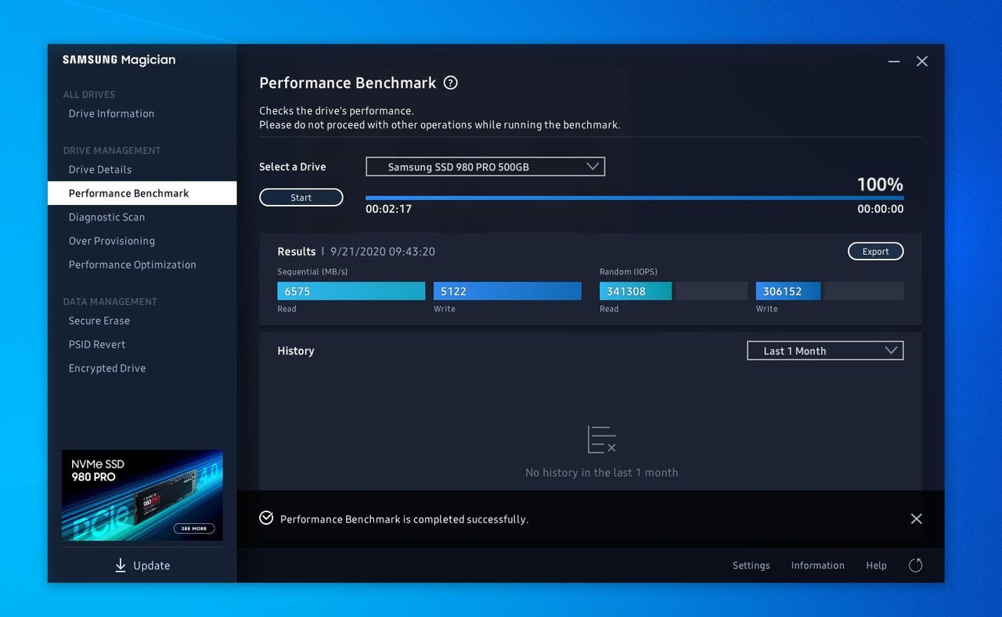The height and width of the screenshot is (617, 1002).
Task: Click the Performance Benchmark page title
Action: point(348,83)
